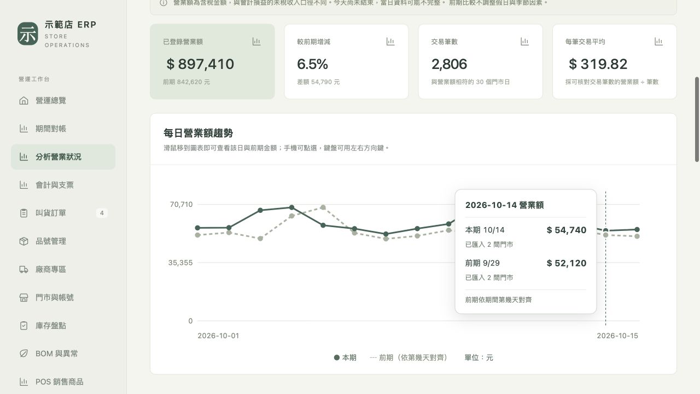The image size is (700, 394).
Task: Click the info icon in the top notice
Action: tap(164, 3)
